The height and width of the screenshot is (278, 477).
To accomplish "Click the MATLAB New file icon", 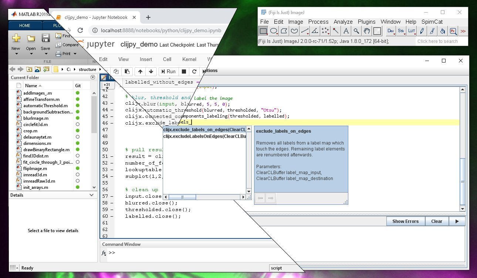I will [x=16, y=38].
